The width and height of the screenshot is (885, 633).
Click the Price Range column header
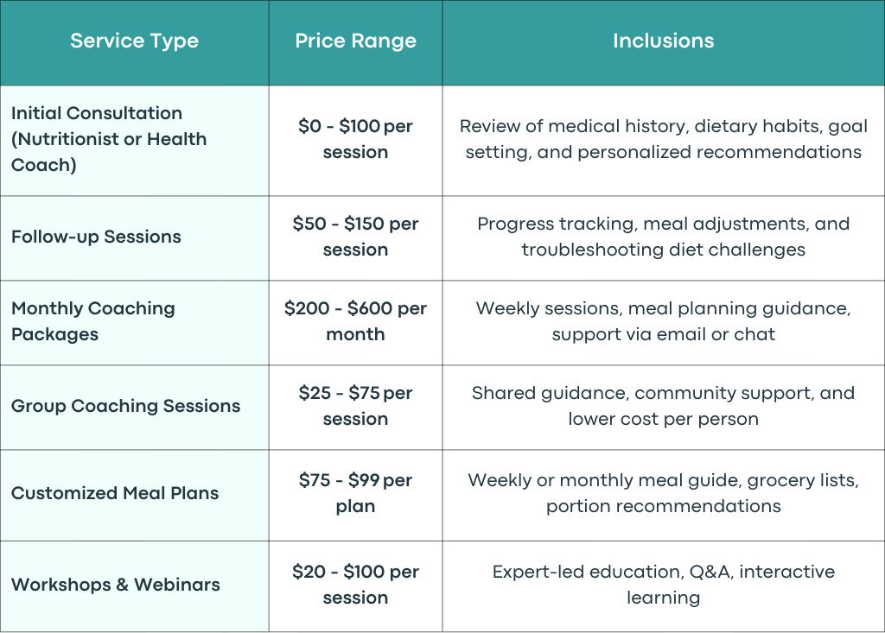[x=355, y=41]
